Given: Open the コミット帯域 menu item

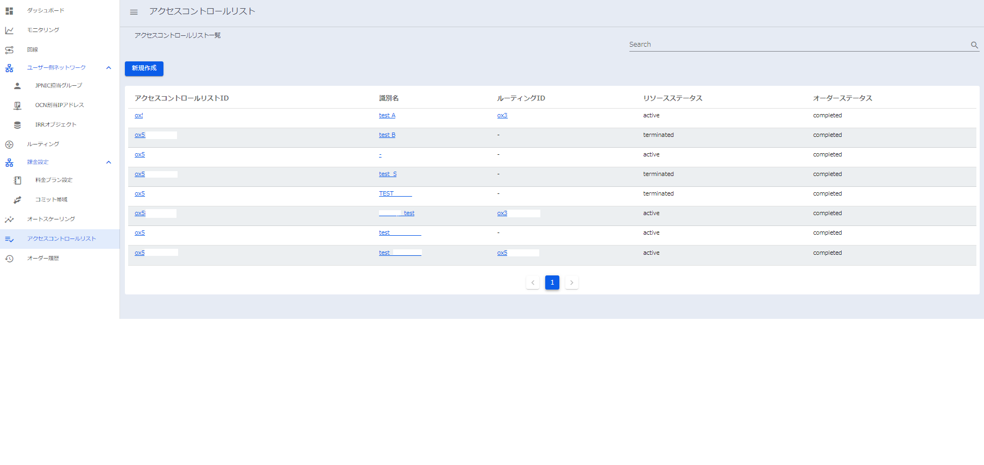Looking at the screenshot, I should coord(52,200).
